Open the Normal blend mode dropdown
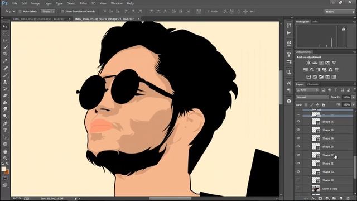Image resolution: width=357 pixels, height=201 pixels. [312, 97]
